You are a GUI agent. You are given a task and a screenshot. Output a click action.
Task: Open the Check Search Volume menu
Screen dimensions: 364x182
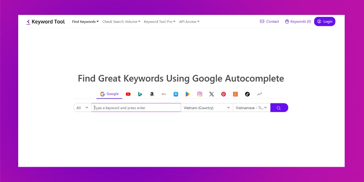point(121,21)
